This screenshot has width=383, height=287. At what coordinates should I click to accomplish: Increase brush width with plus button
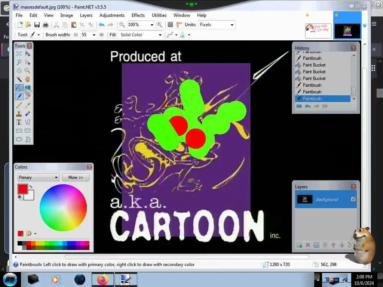[102, 35]
